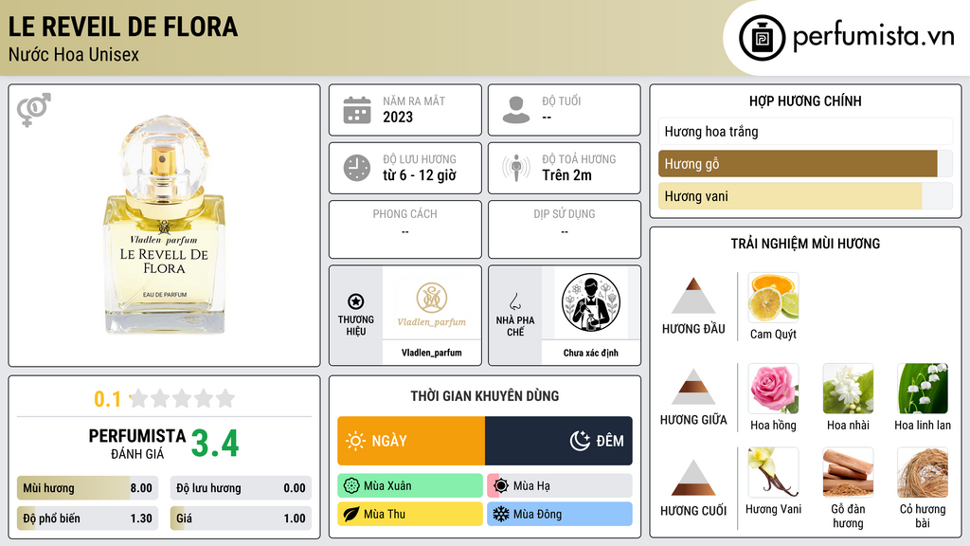This screenshot has width=970, height=546.
Task: Click the Hương gỗ accord bar
Action: point(805,164)
